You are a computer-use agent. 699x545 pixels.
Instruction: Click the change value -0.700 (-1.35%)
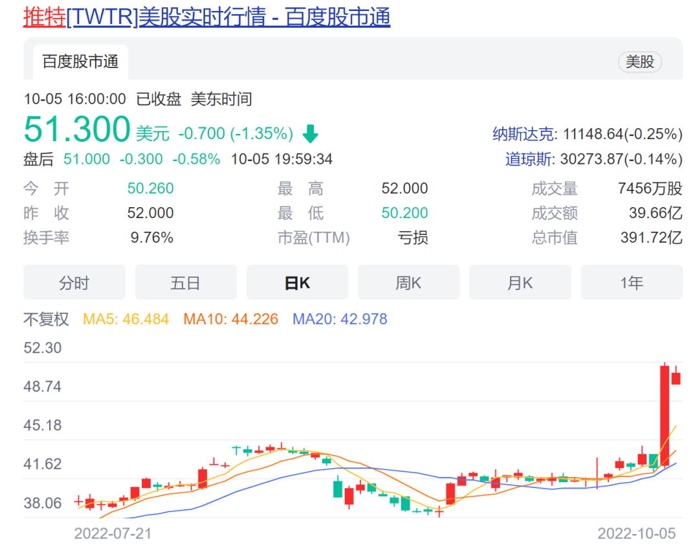point(236,133)
